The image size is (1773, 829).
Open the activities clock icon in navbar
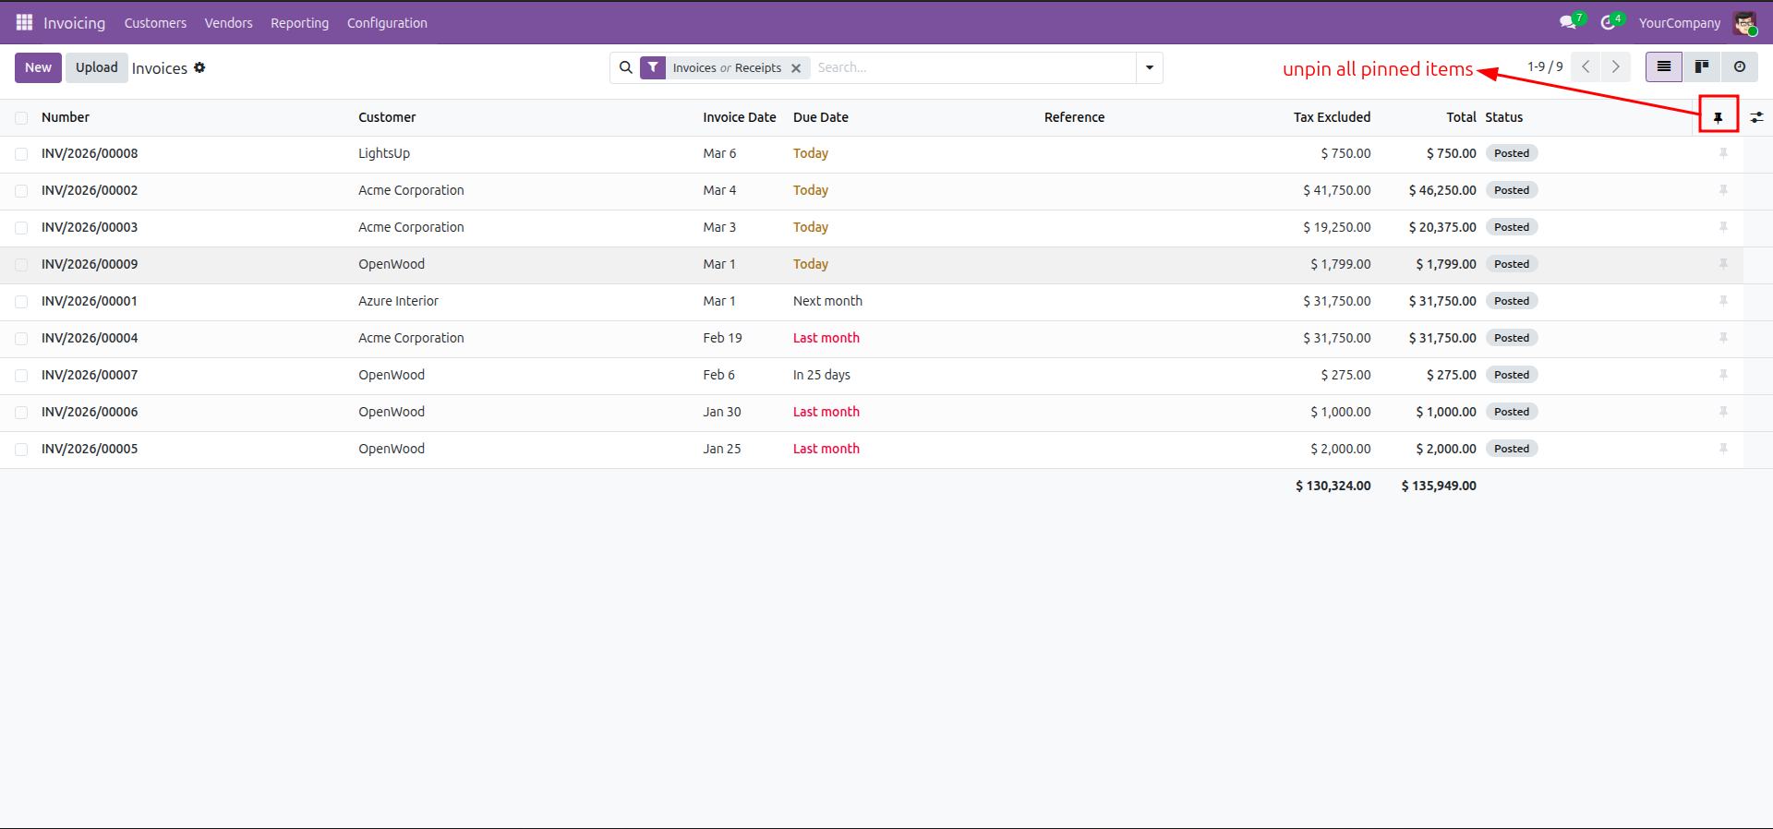1608,22
